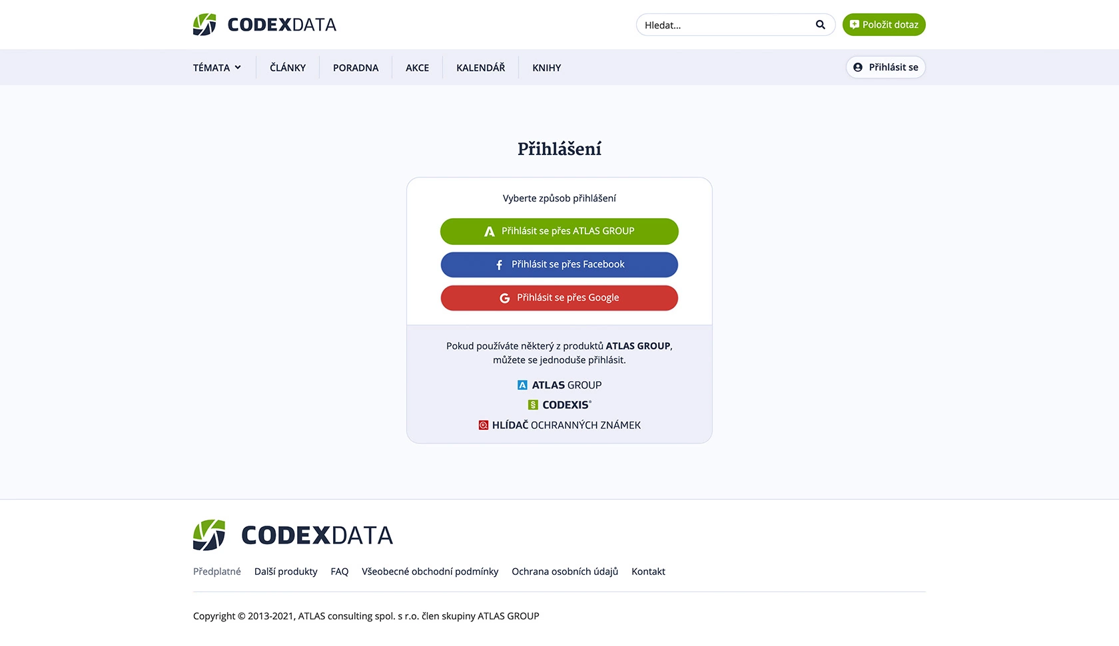Click the red Hlídač ochranných známek icon
Screen dimensions: 1119x646
click(484, 425)
